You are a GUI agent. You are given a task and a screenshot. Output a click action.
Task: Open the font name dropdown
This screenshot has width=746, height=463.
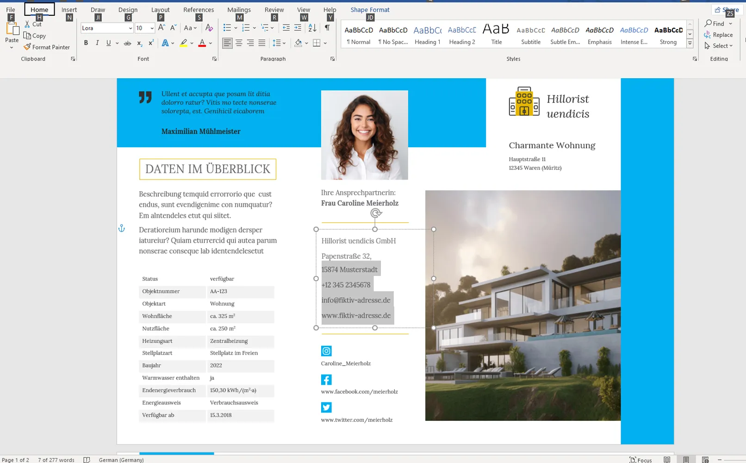pyautogui.click(x=130, y=28)
